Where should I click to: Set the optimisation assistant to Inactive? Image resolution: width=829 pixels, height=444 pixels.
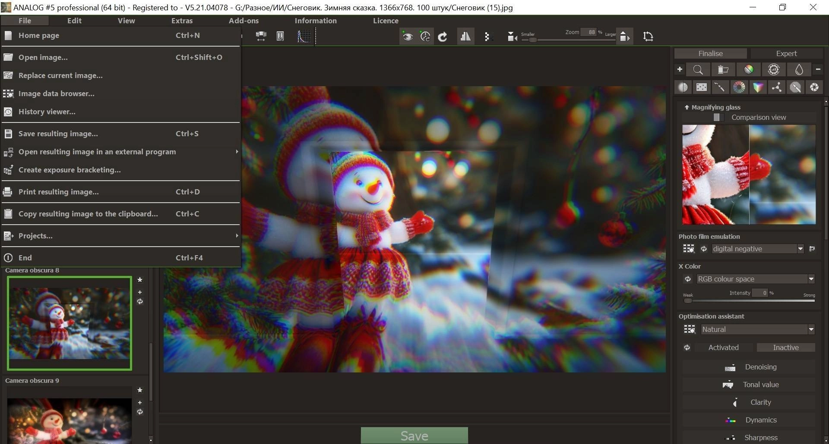[786, 347]
